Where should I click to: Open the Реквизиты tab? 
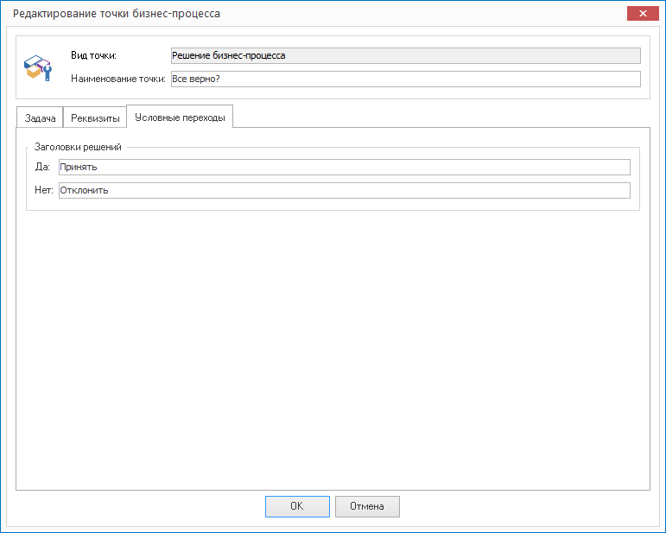(x=95, y=117)
